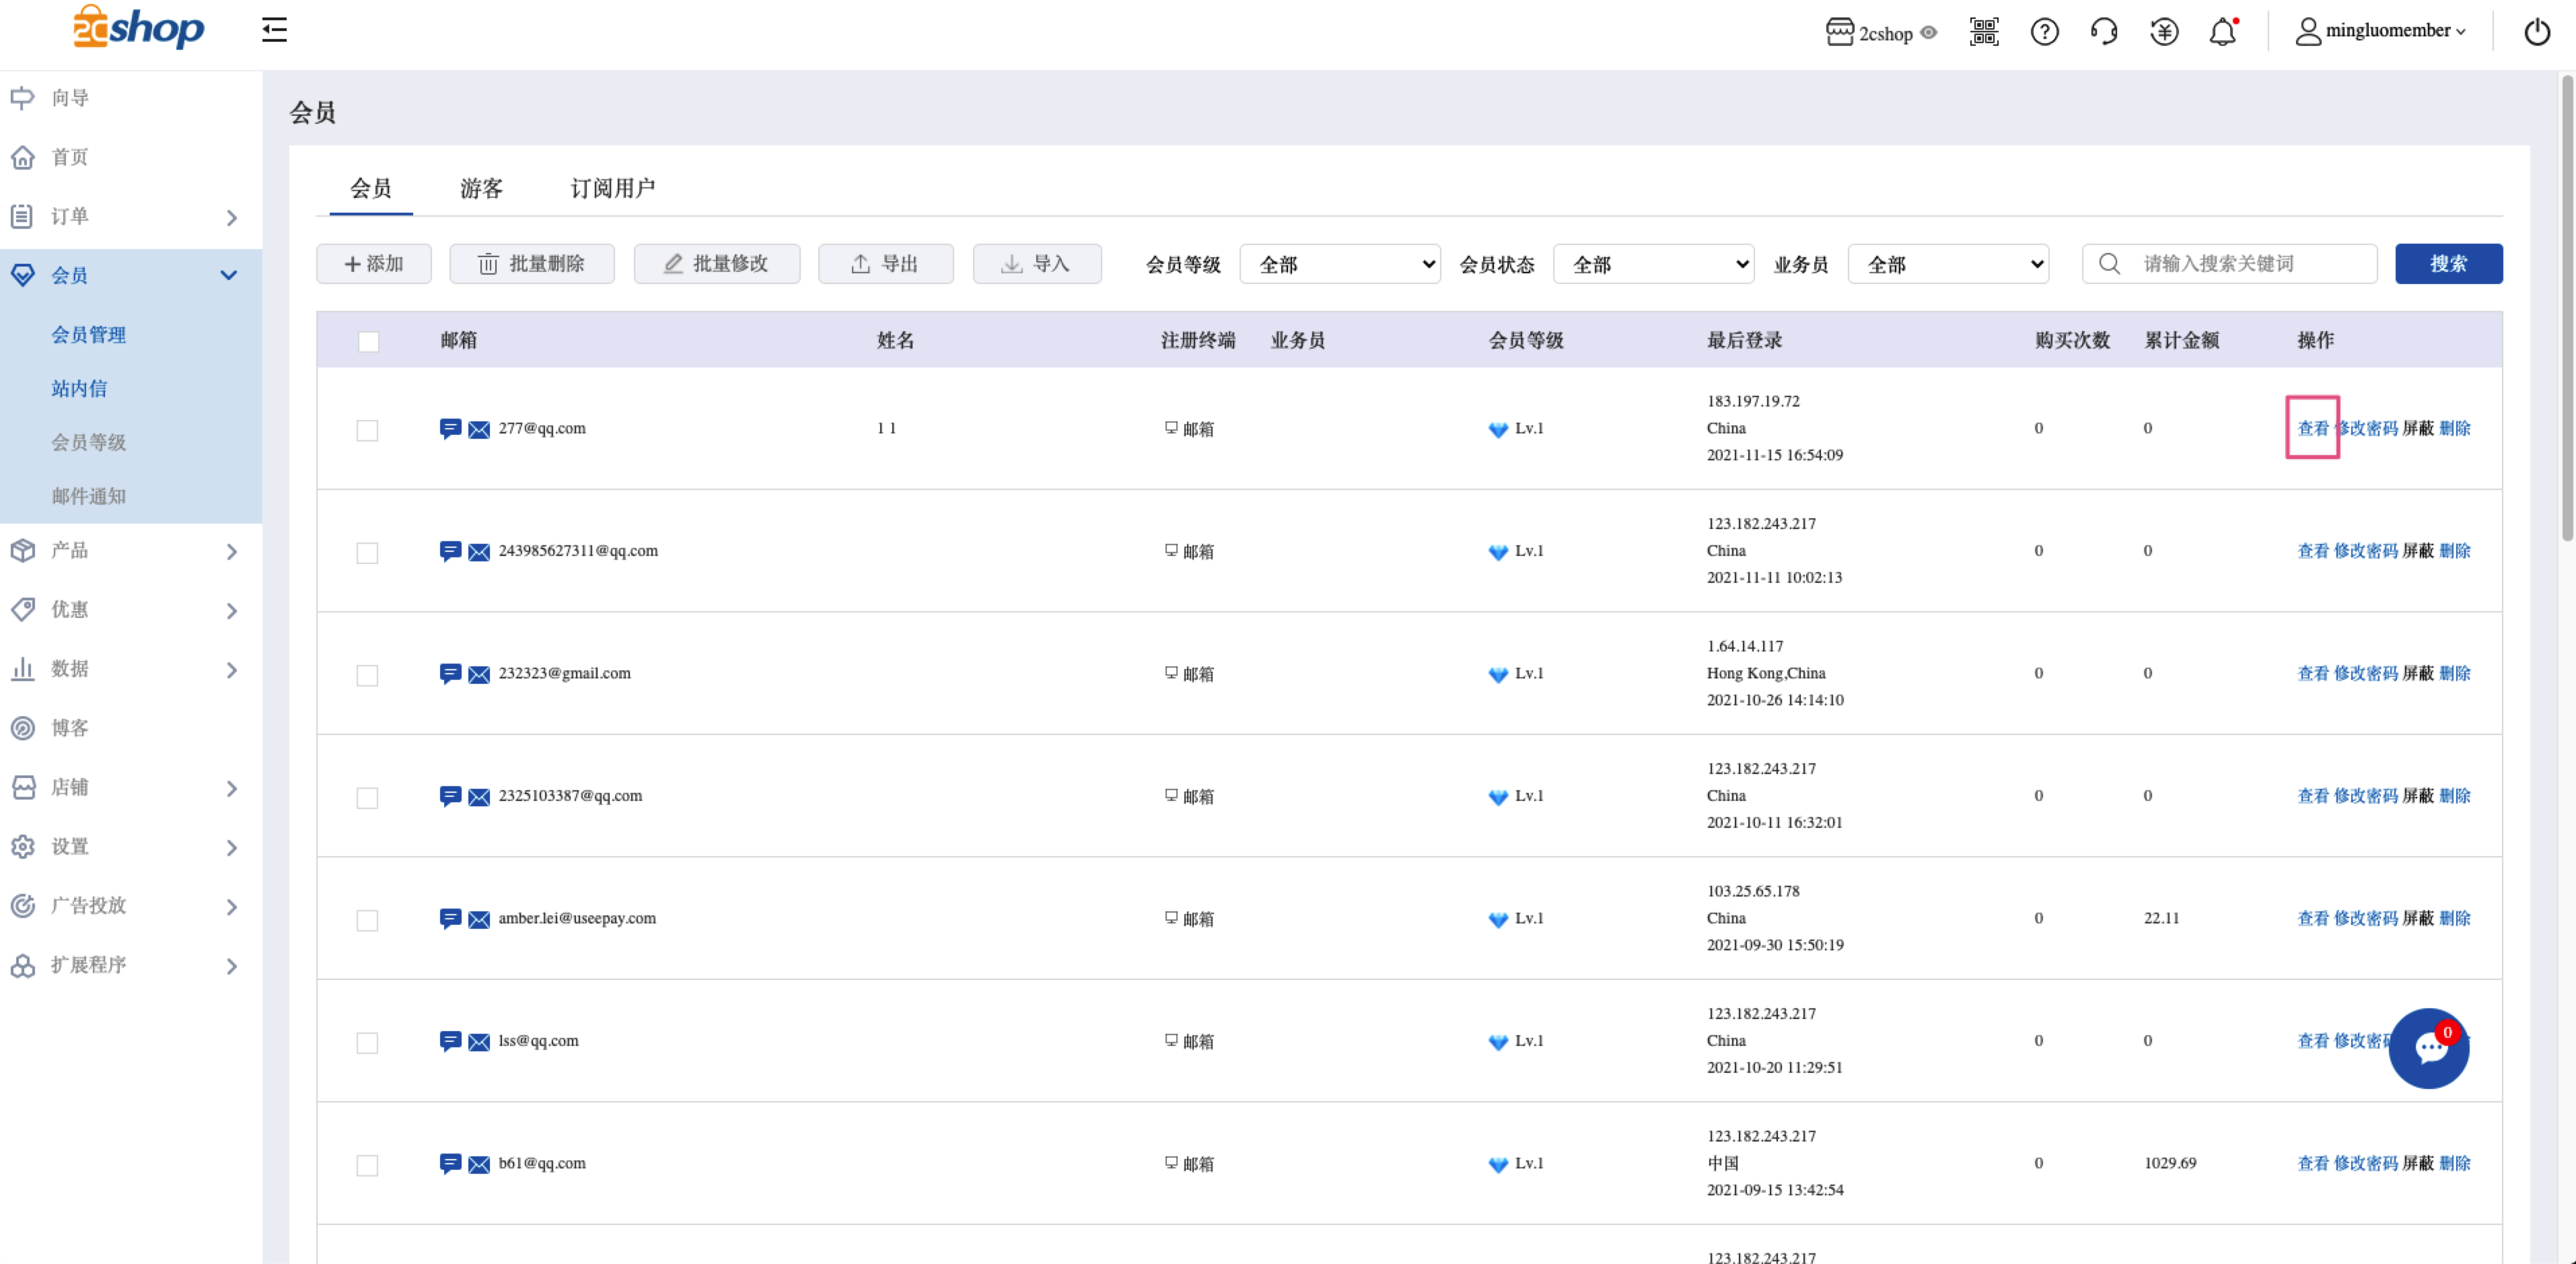Check the row checkbox for amber.lei@useepay.com

(x=367, y=920)
